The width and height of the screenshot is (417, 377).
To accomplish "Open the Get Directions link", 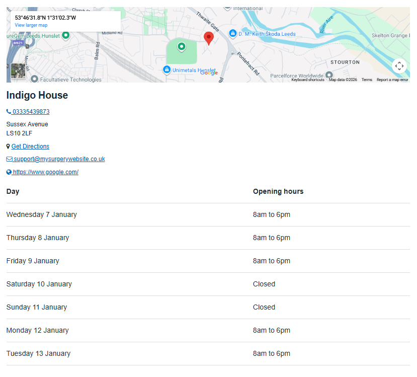I will tap(30, 146).
